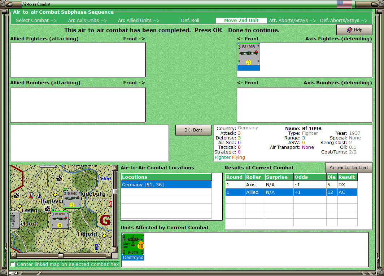Enable center linked map on selected combat hex
Image resolution: width=384 pixels, height=276 pixels.
13,264
